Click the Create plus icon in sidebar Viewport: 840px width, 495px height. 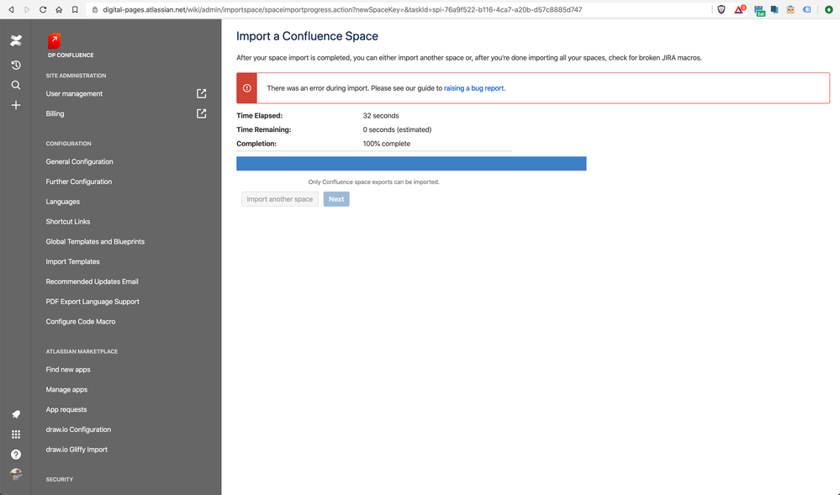pos(16,105)
